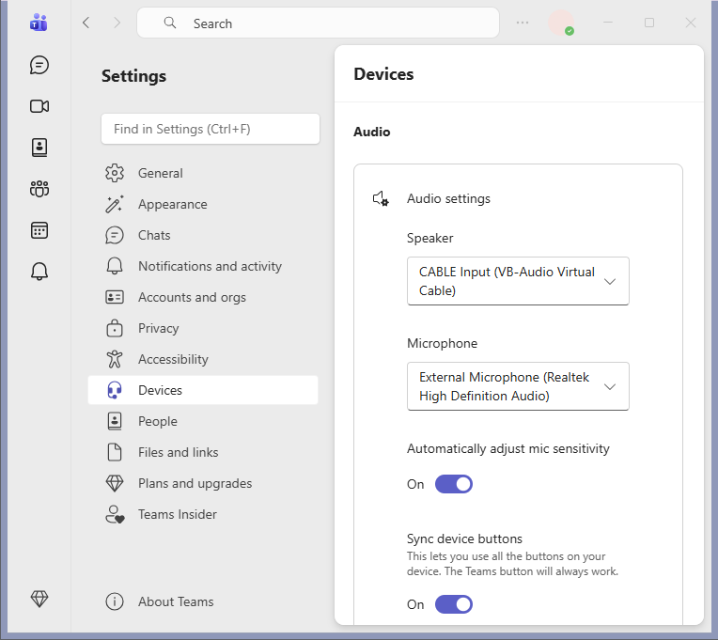Image resolution: width=718 pixels, height=640 pixels.
Task: Click the Audio settings label
Action: (449, 198)
